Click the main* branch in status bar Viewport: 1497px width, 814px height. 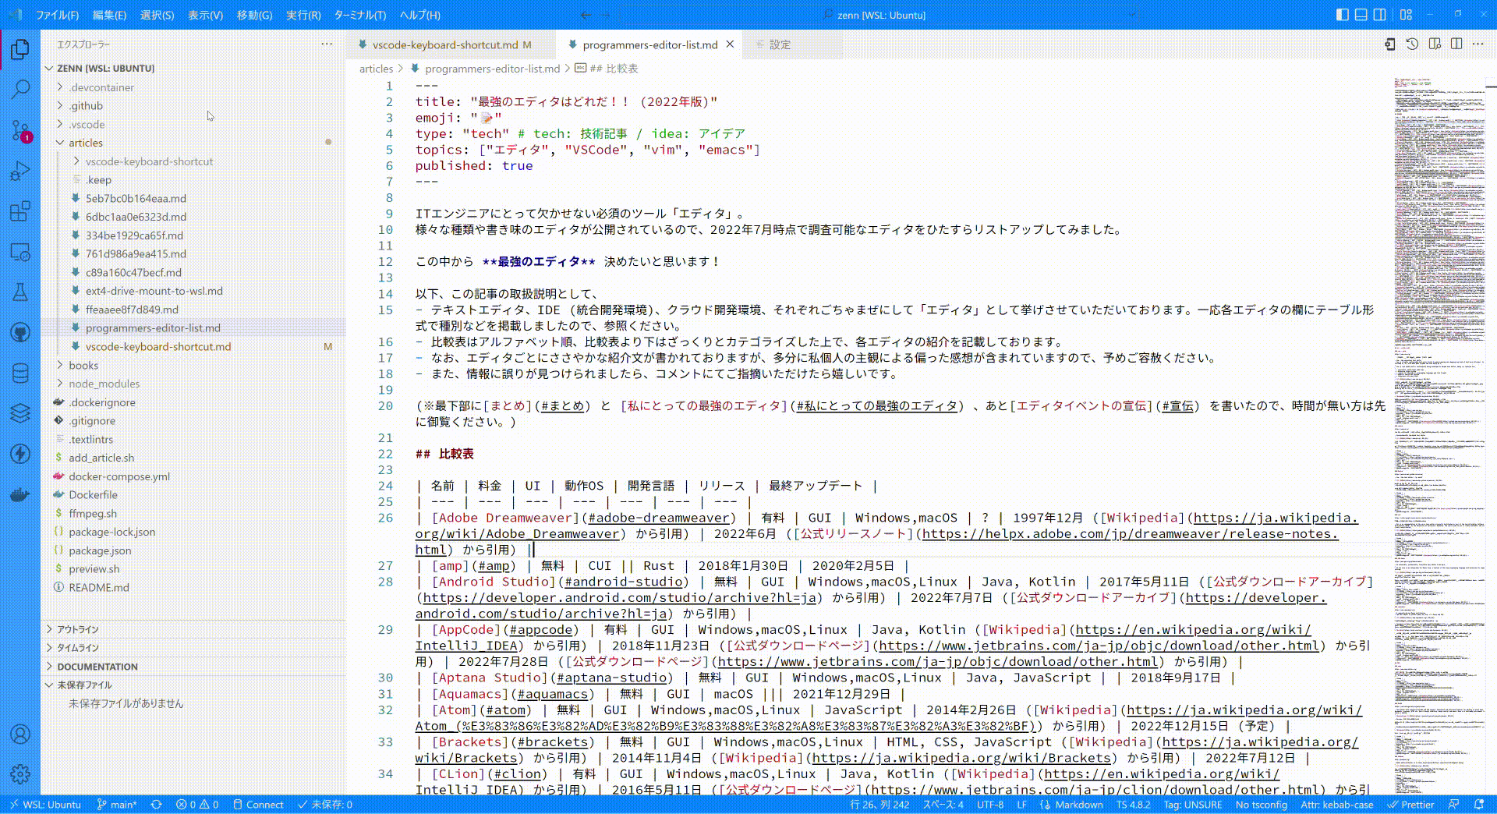(116, 805)
